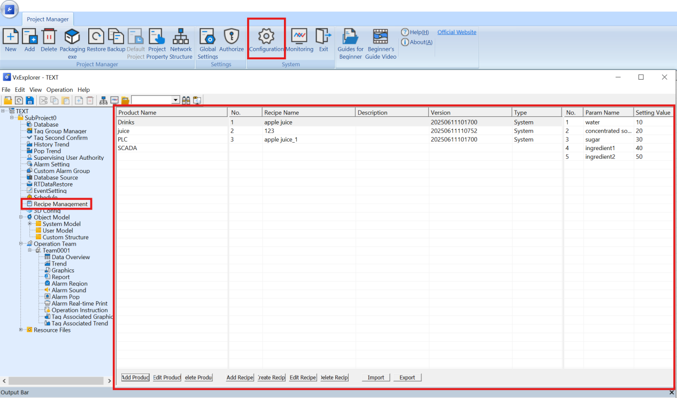Click the Add project icon
Screen dimensions: 677x398
tap(29, 36)
